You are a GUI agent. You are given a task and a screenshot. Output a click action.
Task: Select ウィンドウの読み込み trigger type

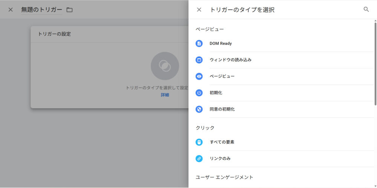pos(230,60)
